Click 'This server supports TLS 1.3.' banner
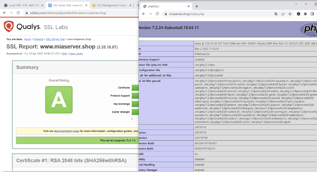 tap(77, 140)
